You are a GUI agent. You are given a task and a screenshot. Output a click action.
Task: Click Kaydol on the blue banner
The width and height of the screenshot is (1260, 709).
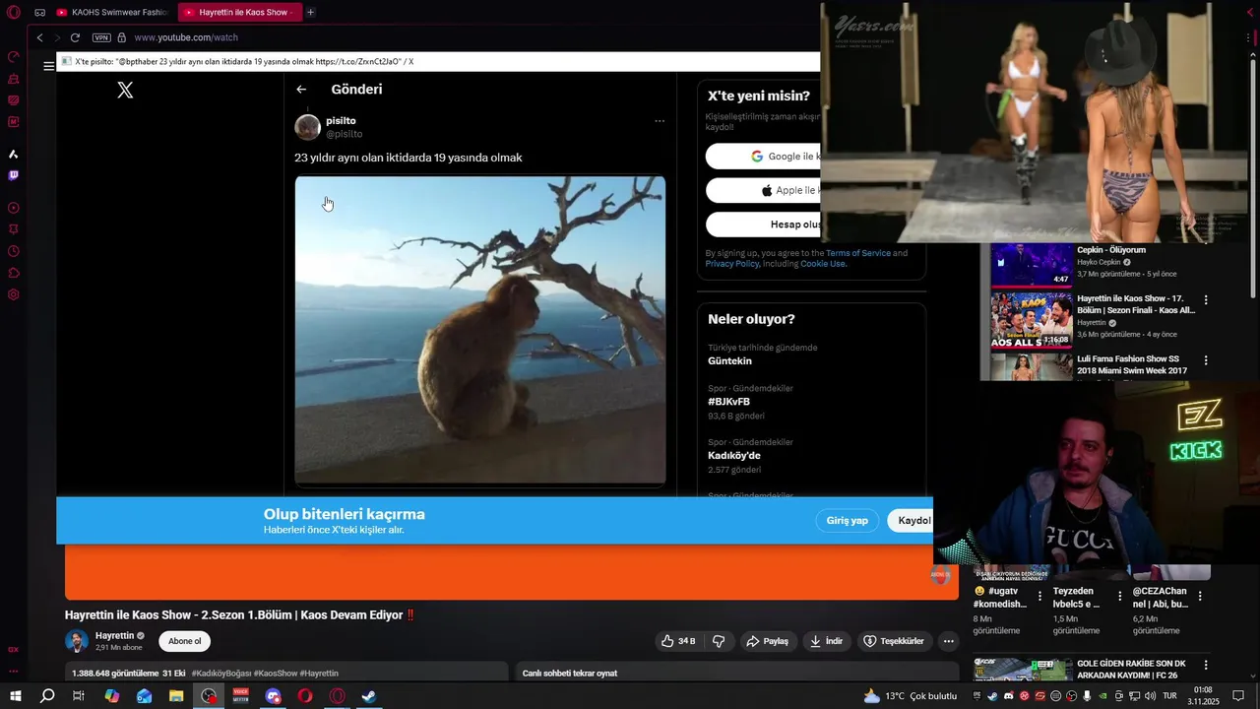click(x=911, y=521)
